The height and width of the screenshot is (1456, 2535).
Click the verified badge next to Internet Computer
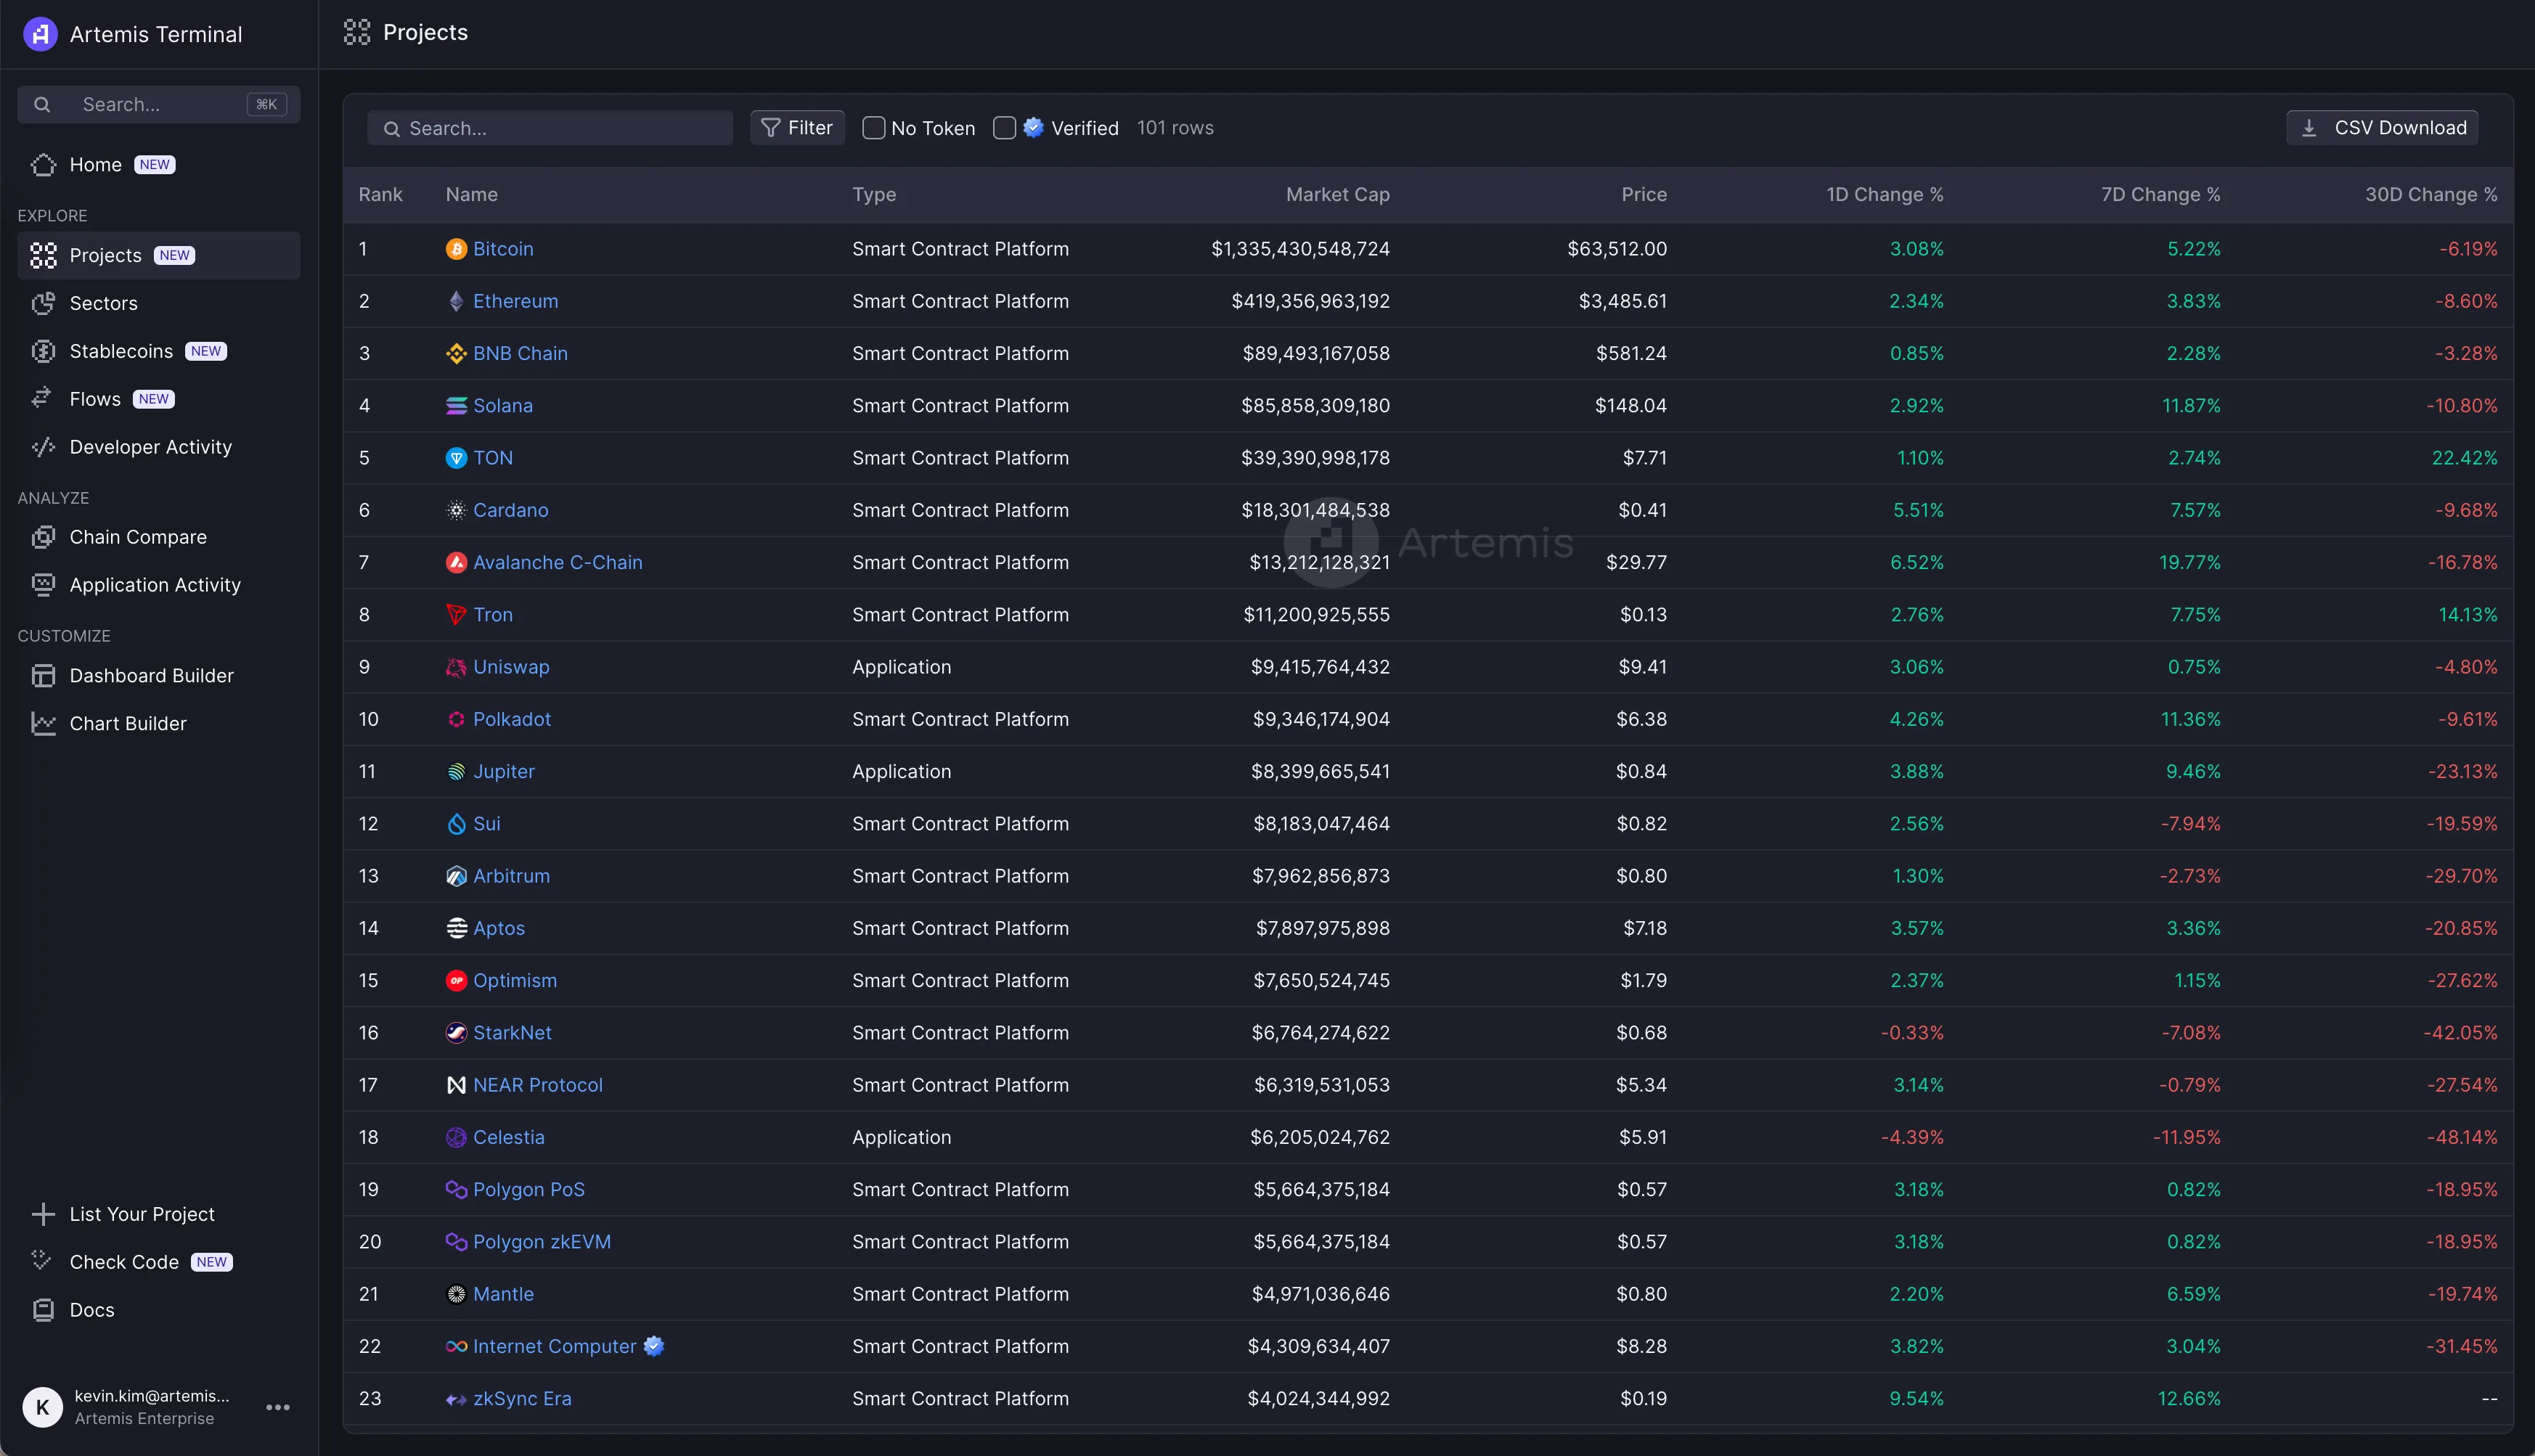tap(654, 1346)
